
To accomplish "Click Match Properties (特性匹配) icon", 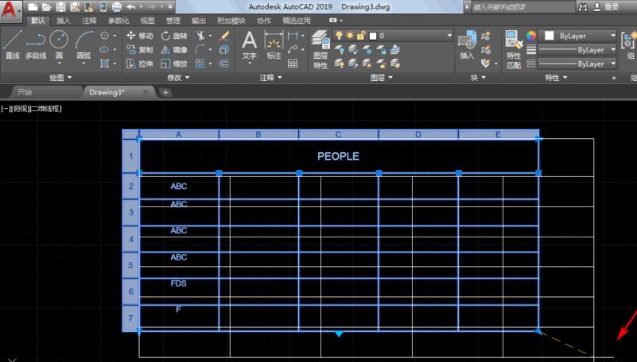I will (x=514, y=49).
